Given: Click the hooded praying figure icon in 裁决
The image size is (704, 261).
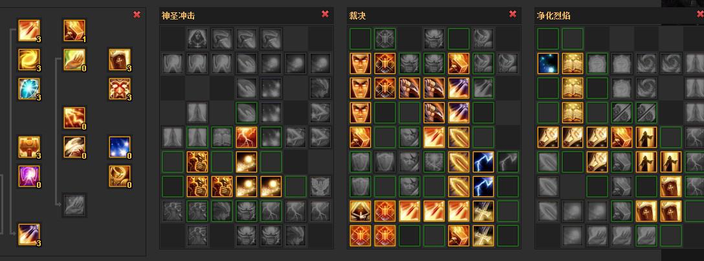Looking at the screenshot, I should (x=360, y=211).
